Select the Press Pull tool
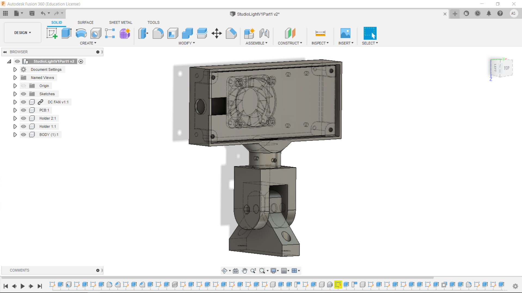The width and height of the screenshot is (522, 293). point(143,33)
